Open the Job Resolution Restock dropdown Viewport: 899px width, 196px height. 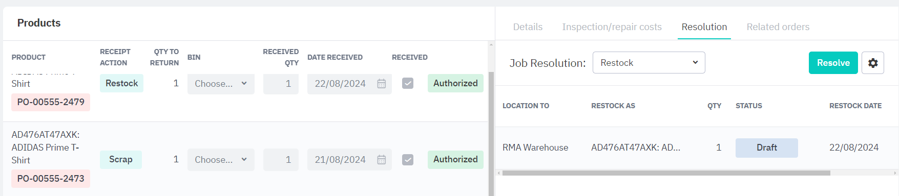(x=649, y=62)
